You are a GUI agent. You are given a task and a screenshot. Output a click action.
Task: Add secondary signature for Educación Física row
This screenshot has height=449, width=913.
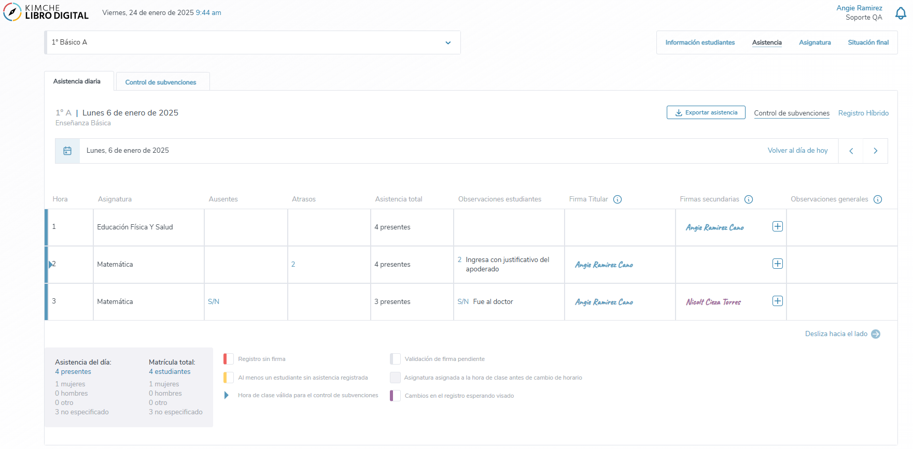coord(778,226)
